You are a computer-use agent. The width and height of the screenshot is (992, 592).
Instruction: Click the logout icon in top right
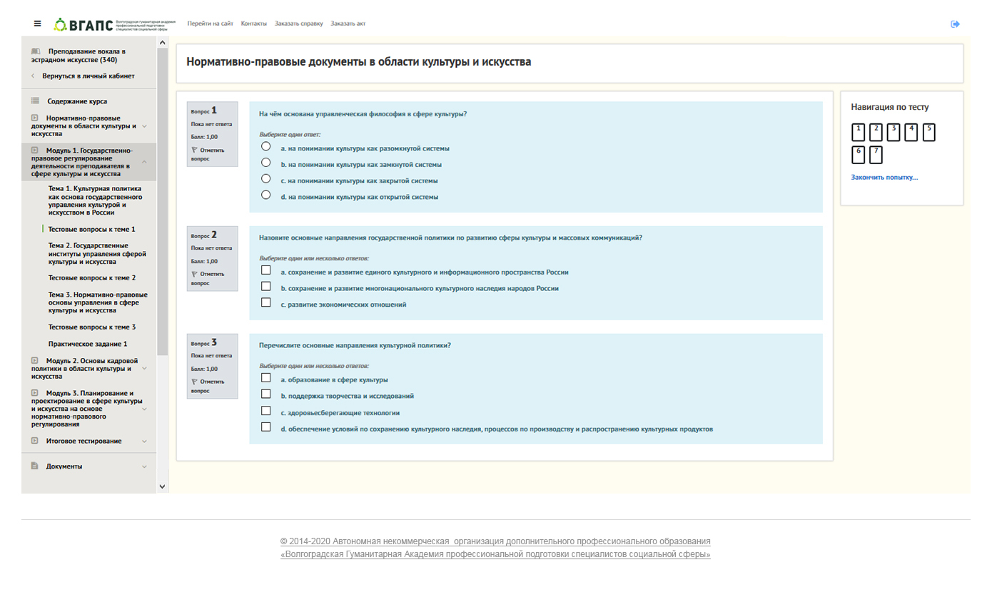point(955,24)
